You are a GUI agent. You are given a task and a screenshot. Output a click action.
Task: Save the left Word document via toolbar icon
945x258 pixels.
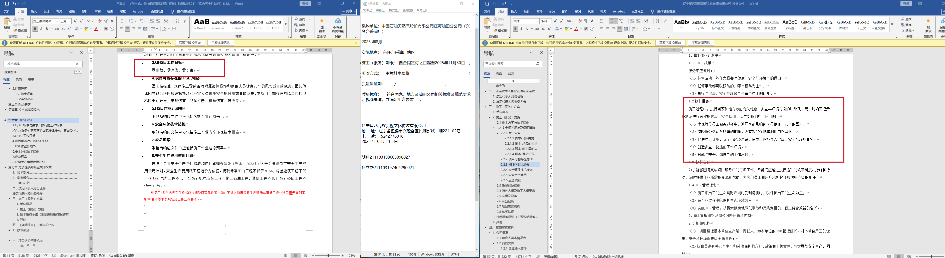7,4
